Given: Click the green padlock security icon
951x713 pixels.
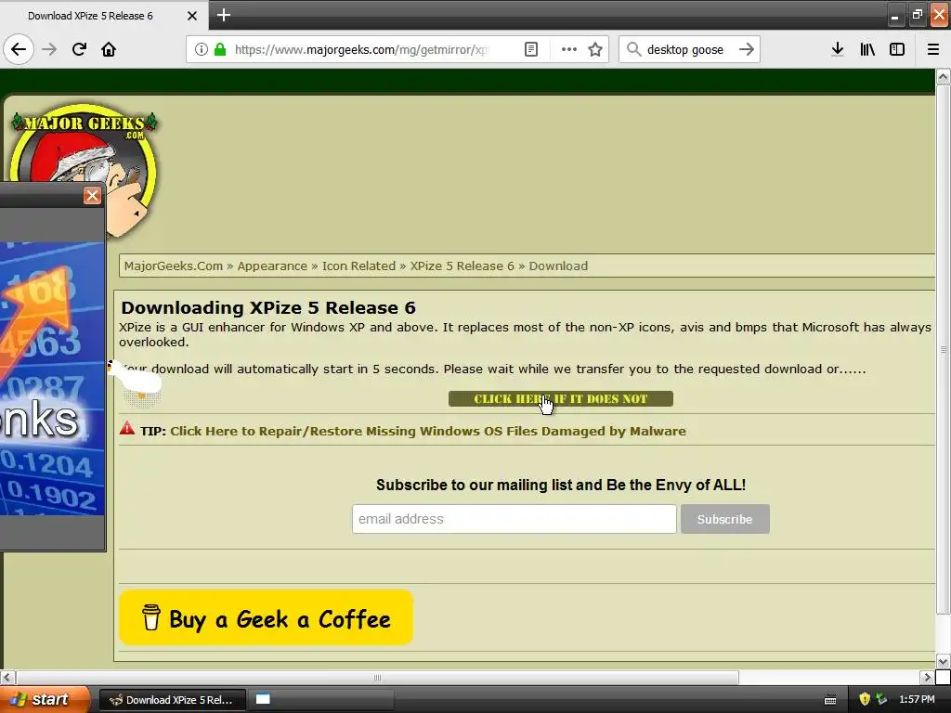Looking at the screenshot, I should tap(220, 49).
